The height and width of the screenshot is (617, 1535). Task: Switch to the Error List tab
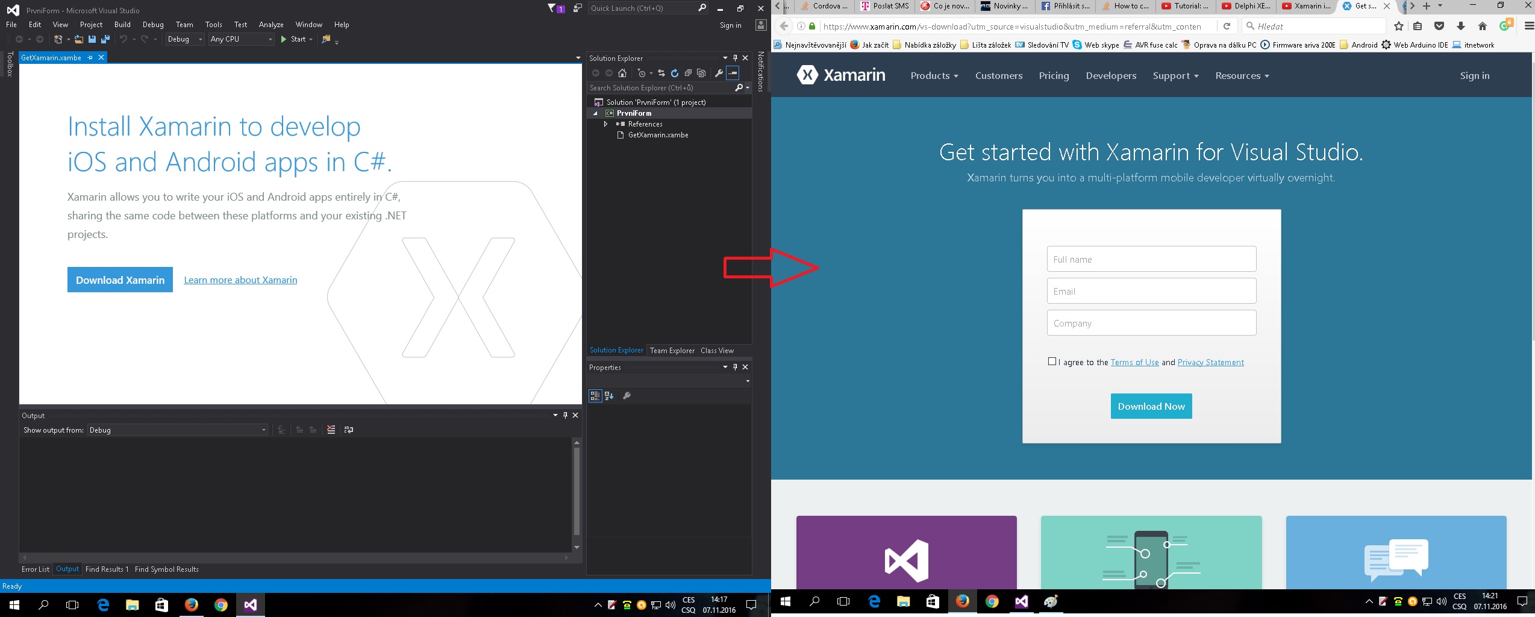[36, 569]
